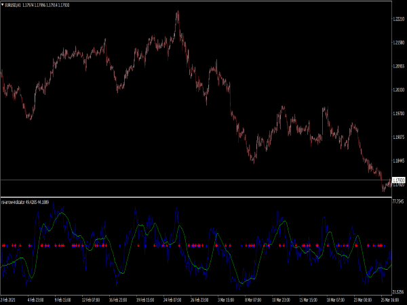
Task: Click the 2 Feb 2021 date label
Action: click(x=8, y=300)
